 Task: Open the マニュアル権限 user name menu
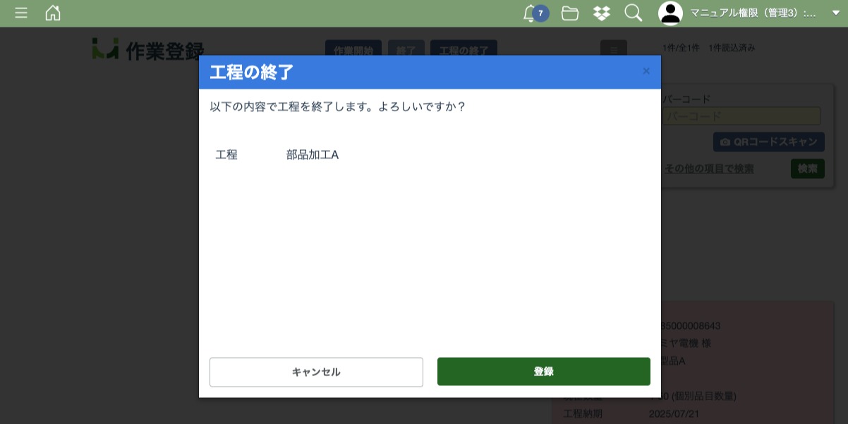752,13
